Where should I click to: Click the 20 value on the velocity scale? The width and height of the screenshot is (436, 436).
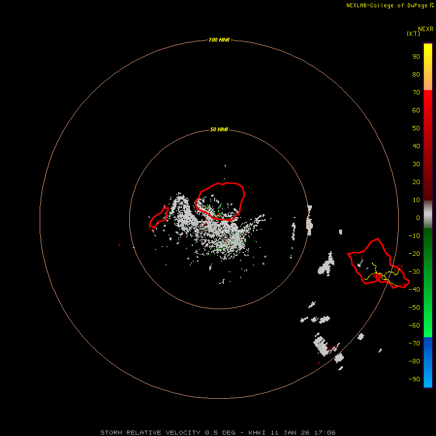(x=416, y=182)
